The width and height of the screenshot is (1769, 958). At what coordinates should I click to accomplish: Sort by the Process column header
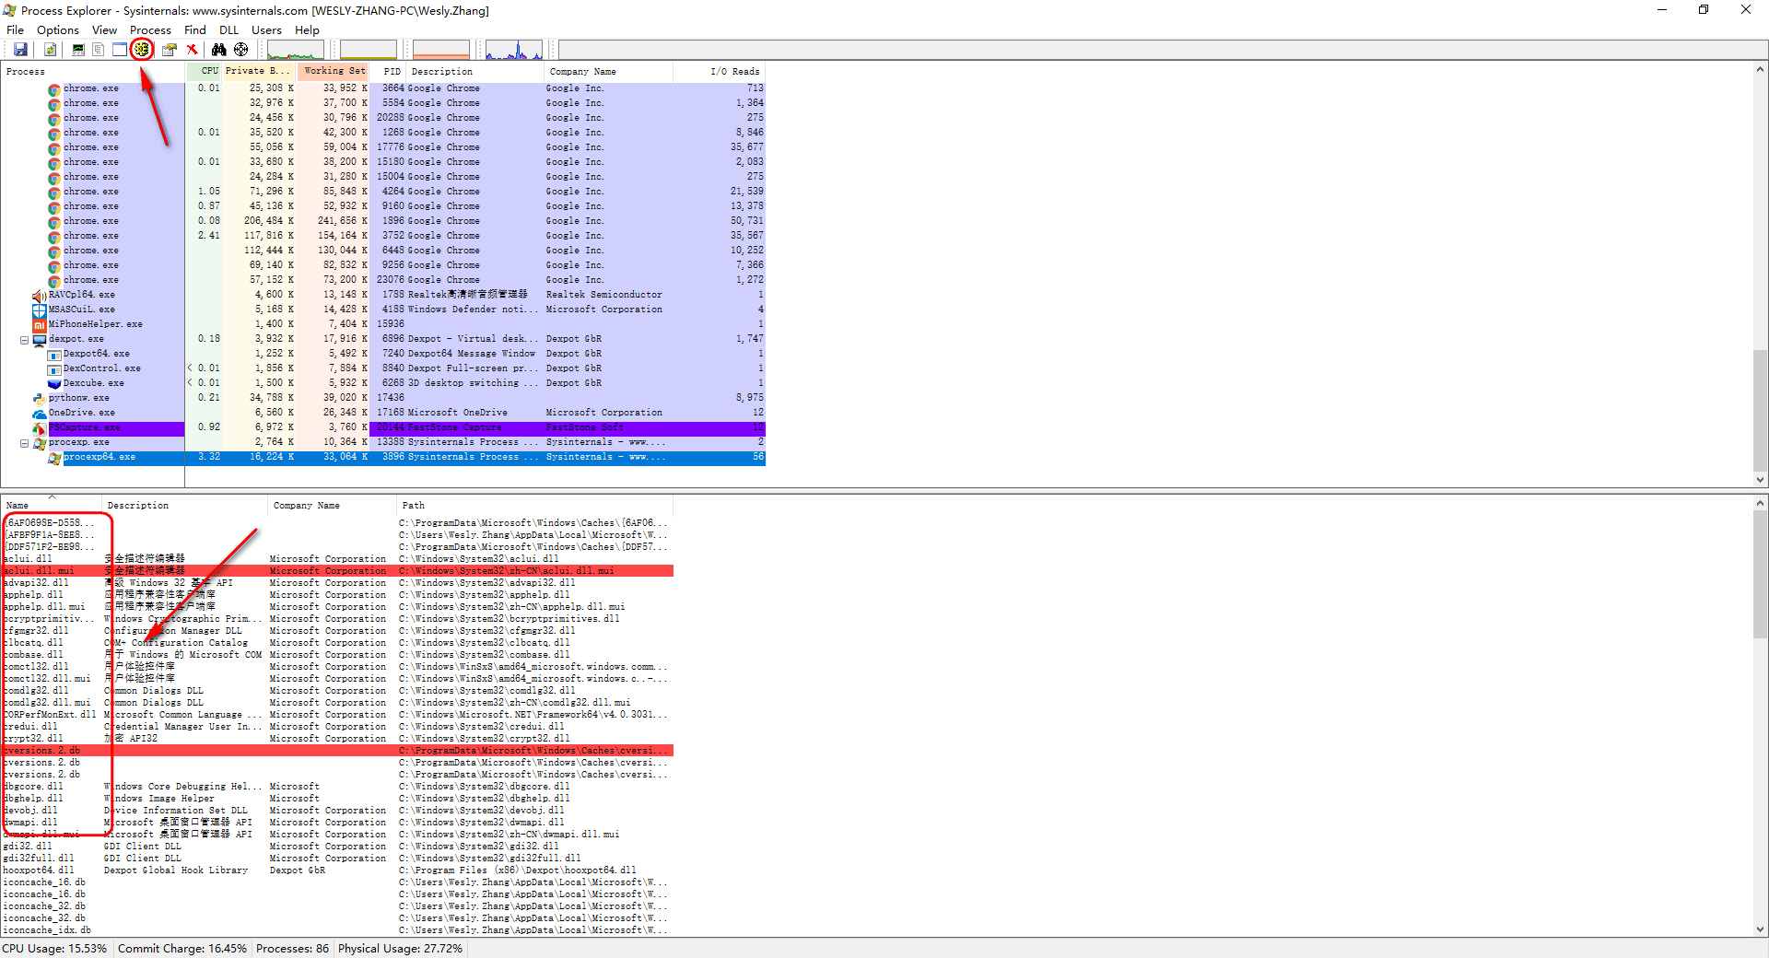click(x=92, y=71)
